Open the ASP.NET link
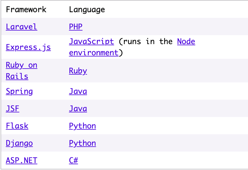 (21, 160)
